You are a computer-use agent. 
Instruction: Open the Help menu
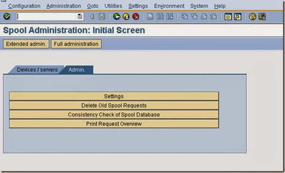click(220, 6)
